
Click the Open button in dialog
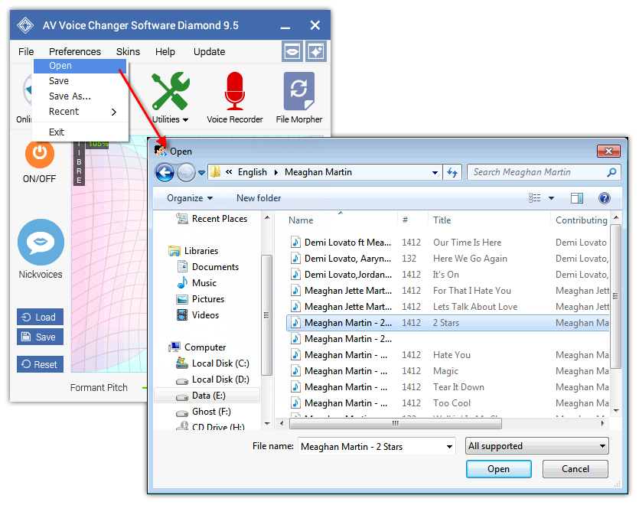(498, 469)
